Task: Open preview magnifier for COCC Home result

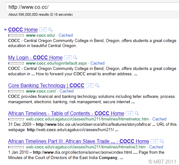Action: [50, 30]
